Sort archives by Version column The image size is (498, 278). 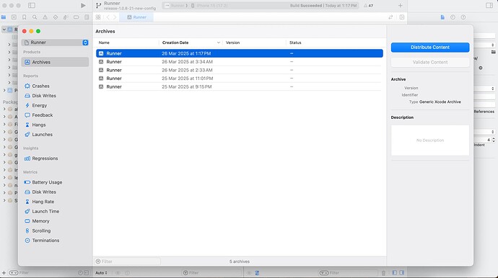click(x=254, y=42)
